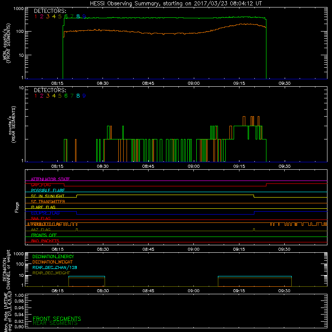Screen dimensions: 332x332
Task: Click 08:45 tick under decimation panel
Action: pyautogui.click(x=148, y=291)
